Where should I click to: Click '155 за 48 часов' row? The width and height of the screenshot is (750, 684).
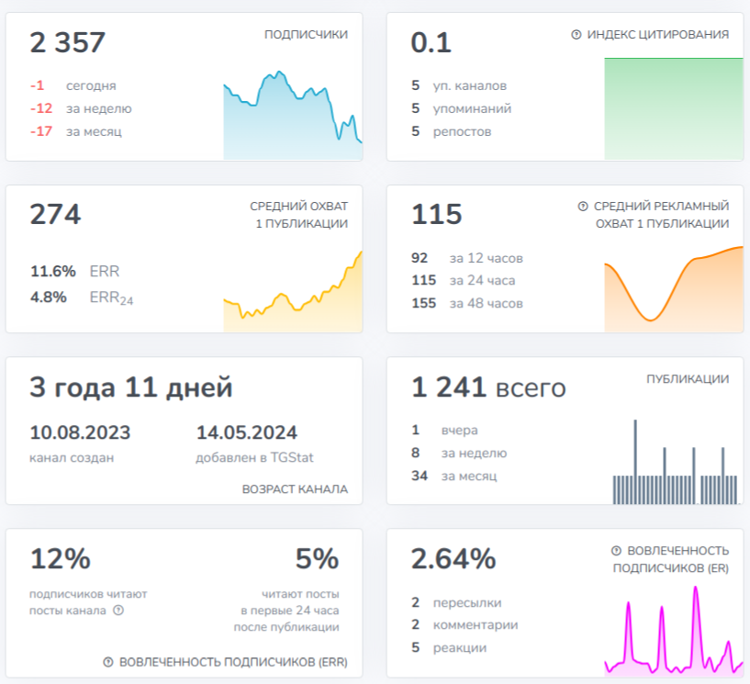467,303
